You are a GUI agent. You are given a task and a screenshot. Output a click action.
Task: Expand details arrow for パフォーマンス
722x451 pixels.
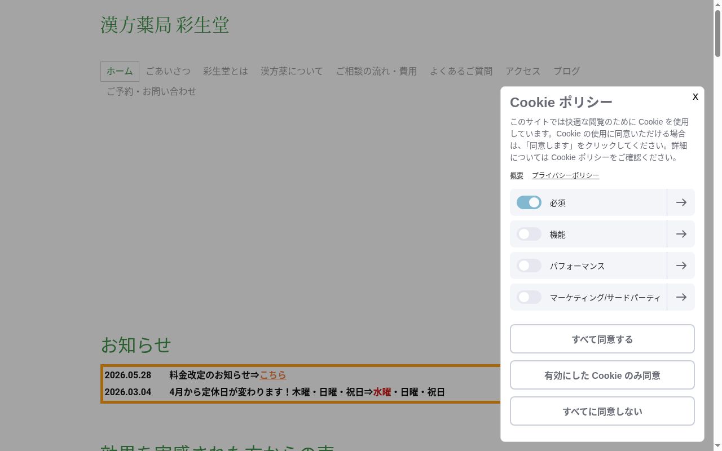(x=681, y=266)
